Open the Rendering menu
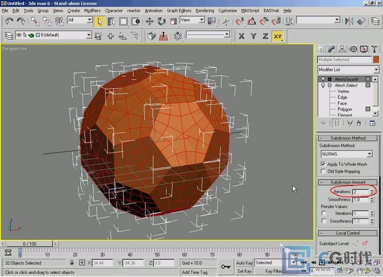383x277 pixels. [x=204, y=11]
